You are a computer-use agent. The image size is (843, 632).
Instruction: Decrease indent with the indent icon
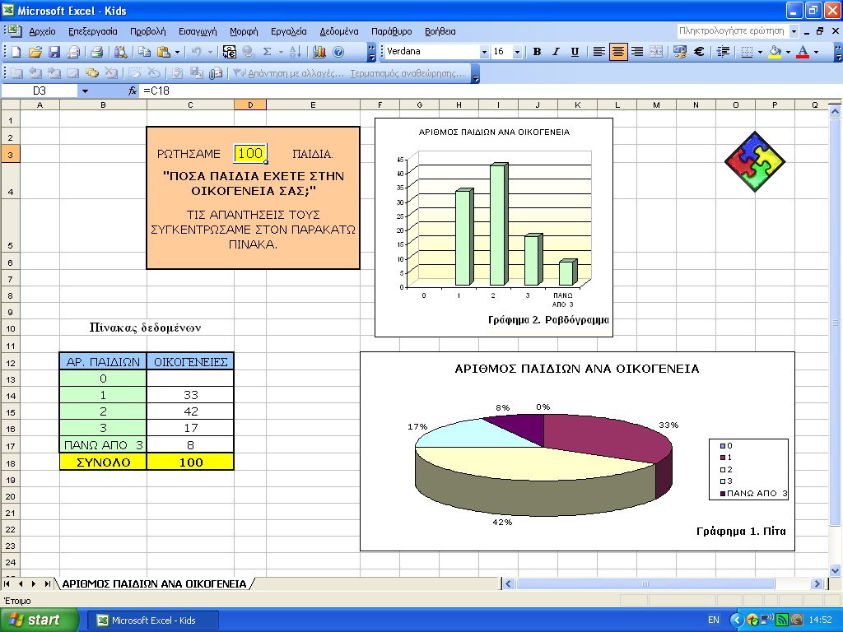(x=724, y=52)
